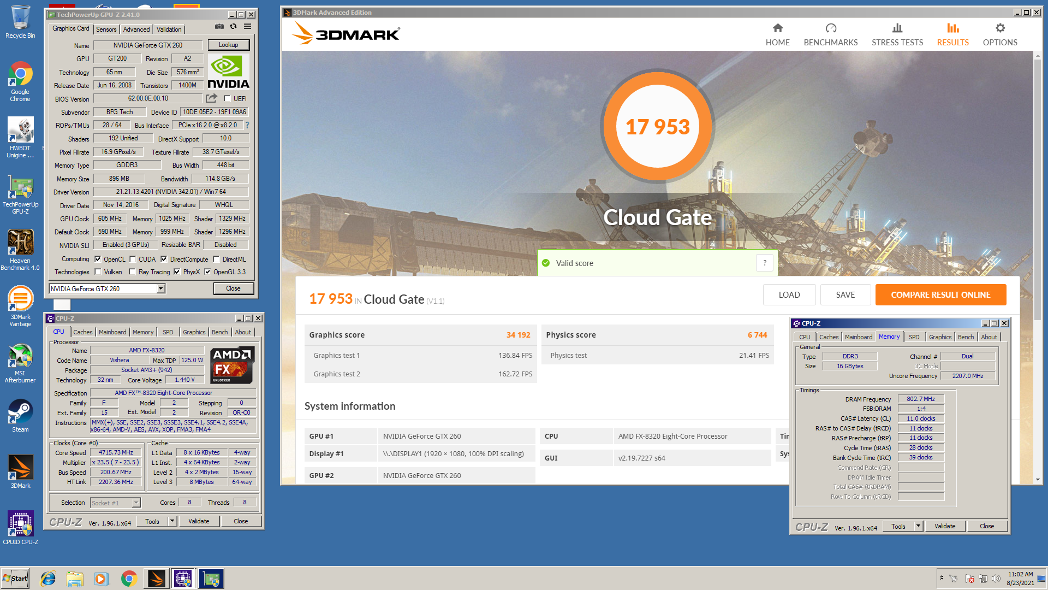This screenshot has width=1048, height=590.
Task: Open the Mainboard tab in left CPU-Z
Action: (x=112, y=332)
